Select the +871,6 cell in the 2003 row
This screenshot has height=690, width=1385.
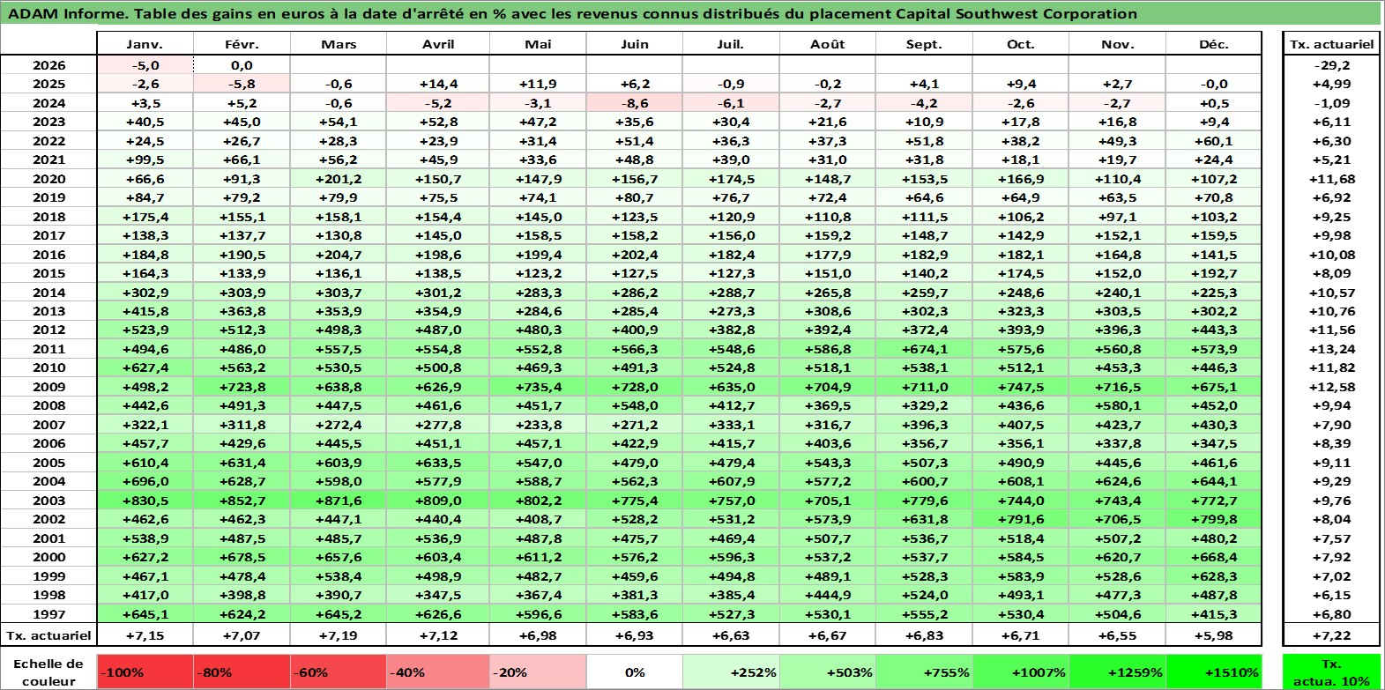(339, 501)
